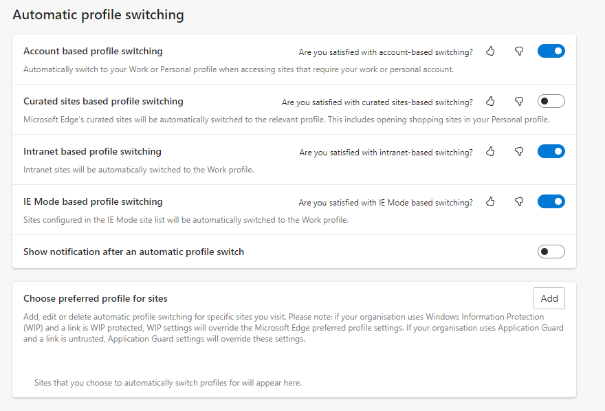This screenshot has width=605, height=411.
Task: Click the IE Mode based profile switching label
Action: (x=93, y=201)
